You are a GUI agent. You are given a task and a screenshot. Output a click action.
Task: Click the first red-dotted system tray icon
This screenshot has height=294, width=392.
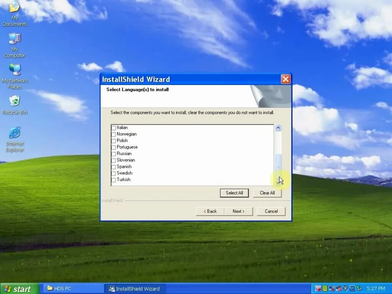(x=318, y=288)
